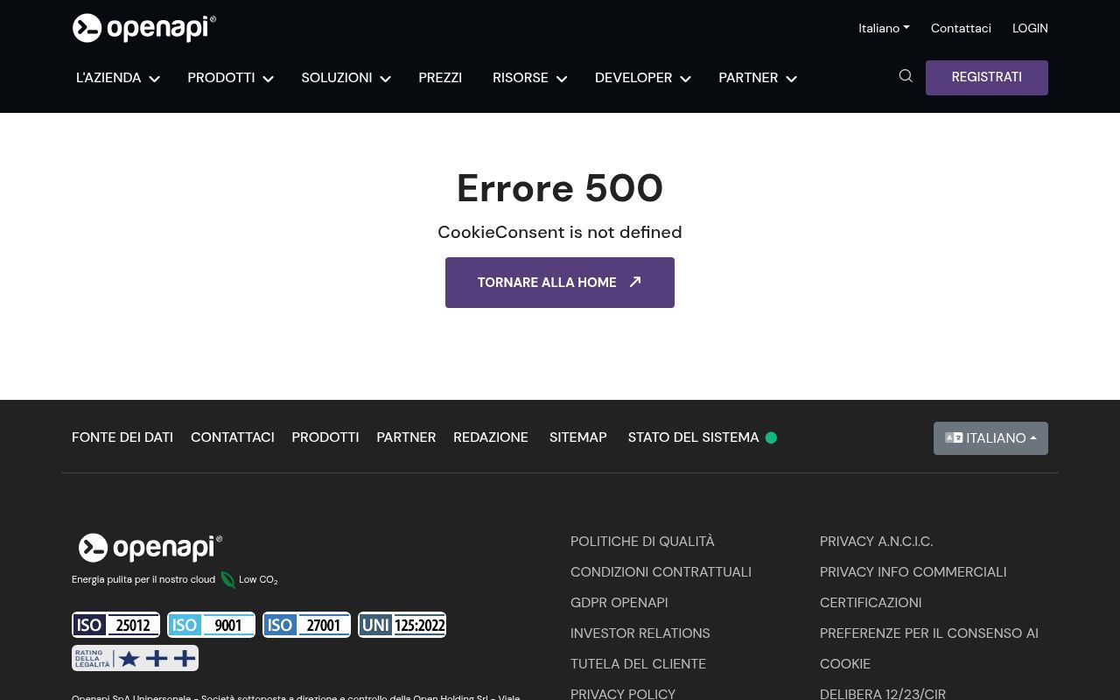Open POLITICHE DI QUALITÀ link
The width and height of the screenshot is (1120, 700).
[642, 542]
